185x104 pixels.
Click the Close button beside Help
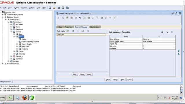(x=129, y=80)
